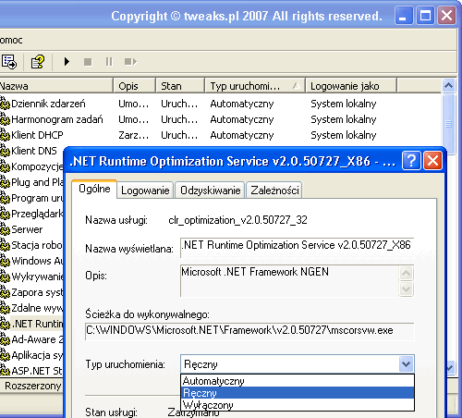Screen dimensions: 462x418
Task: Sort by the Opis column header
Action: pos(134,86)
